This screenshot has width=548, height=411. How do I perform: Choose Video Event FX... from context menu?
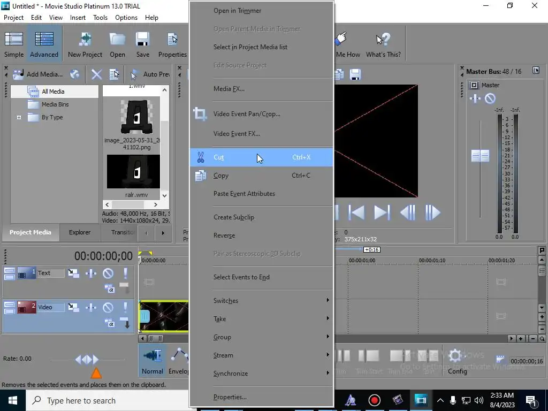click(261, 133)
